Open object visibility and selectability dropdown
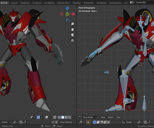This screenshot has width=154, height=128. 33,117
